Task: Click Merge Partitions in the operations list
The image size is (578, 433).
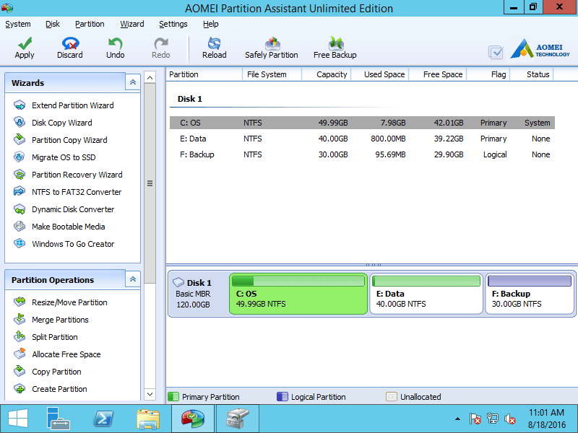Action: (60, 320)
